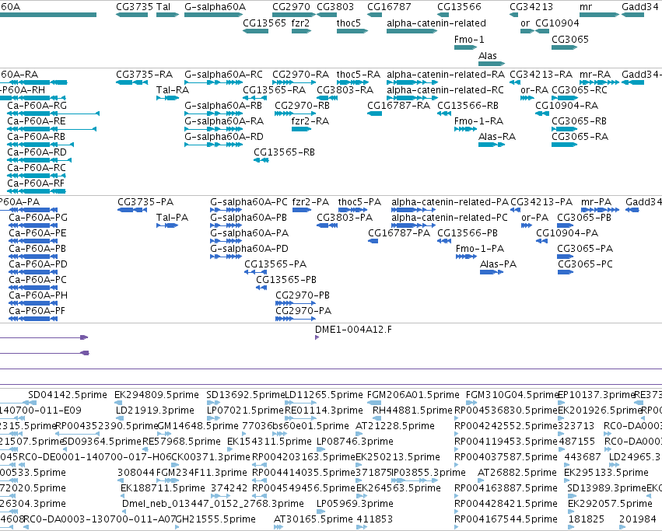
Task: Click the CG16787 gene label
Action: 389,7
